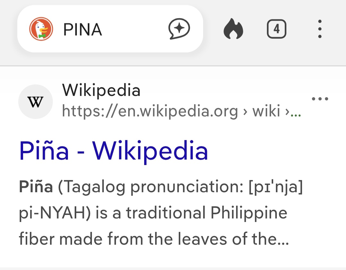346x270 pixels.
Task: Tap the "wiki" breadcrumb segment
Action: 267,111
